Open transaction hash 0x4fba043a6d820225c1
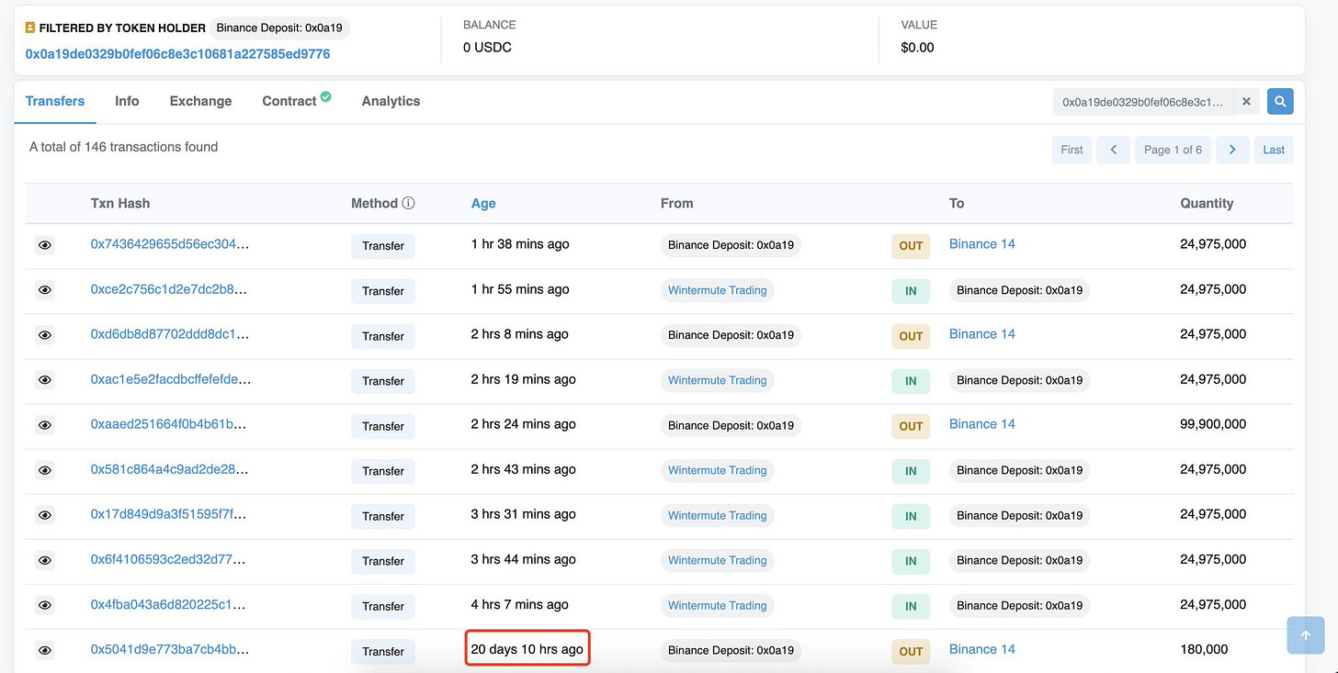Image resolution: width=1338 pixels, height=673 pixels. coord(170,604)
